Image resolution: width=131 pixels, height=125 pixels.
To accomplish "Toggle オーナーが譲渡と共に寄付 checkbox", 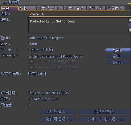I will 31,67.
